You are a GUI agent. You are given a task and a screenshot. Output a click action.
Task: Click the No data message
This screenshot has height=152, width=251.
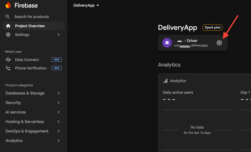(197, 127)
